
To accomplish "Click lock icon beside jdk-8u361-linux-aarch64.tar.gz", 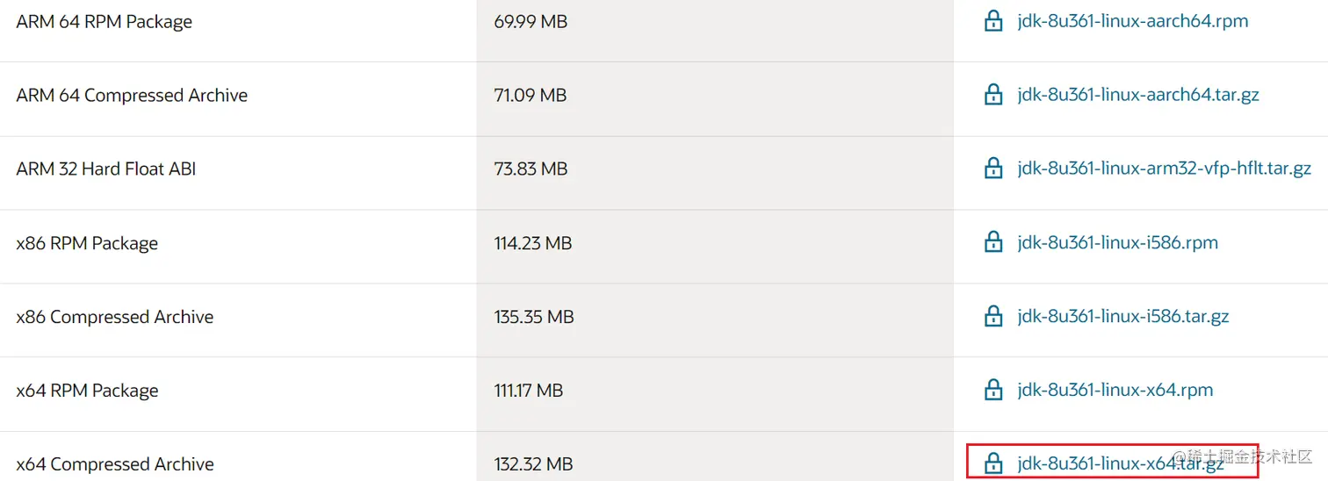I will tap(993, 95).
